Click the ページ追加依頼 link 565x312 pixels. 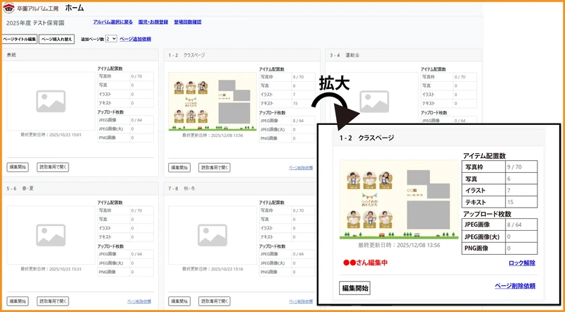(x=135, y=39)
